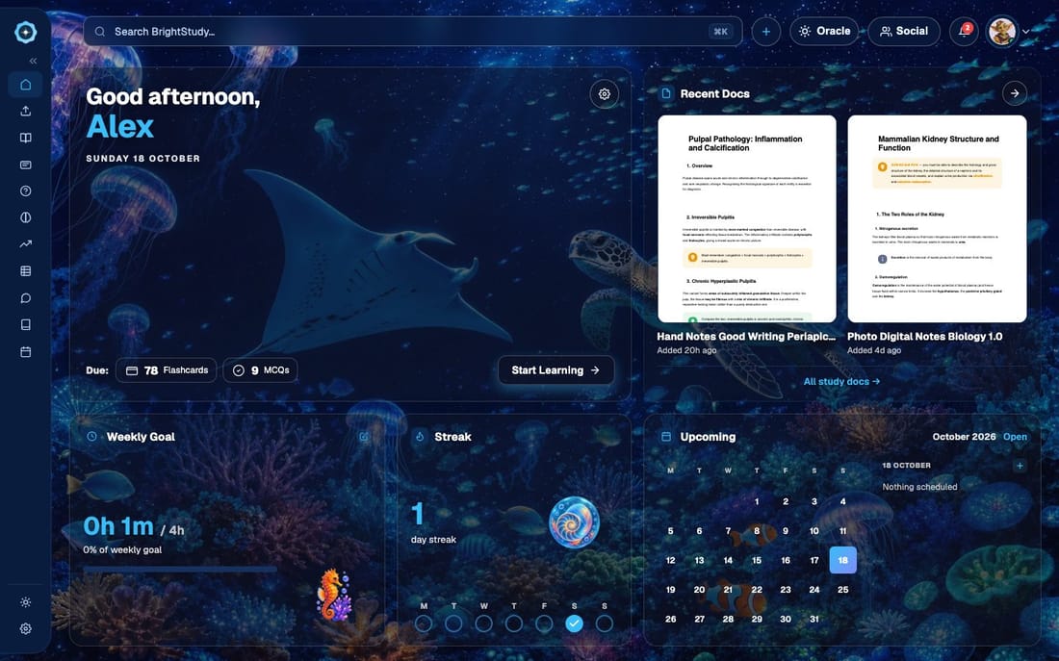Viewport: 1059px width, 661px height.
Task: Click 'Hand Notes Good Writing Periapic...' title
Action: pos(746,336)
